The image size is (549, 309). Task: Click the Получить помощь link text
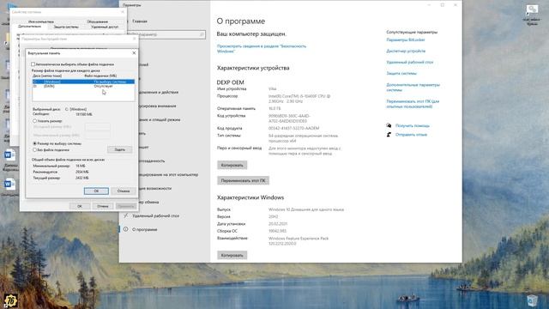coord(413,125)
